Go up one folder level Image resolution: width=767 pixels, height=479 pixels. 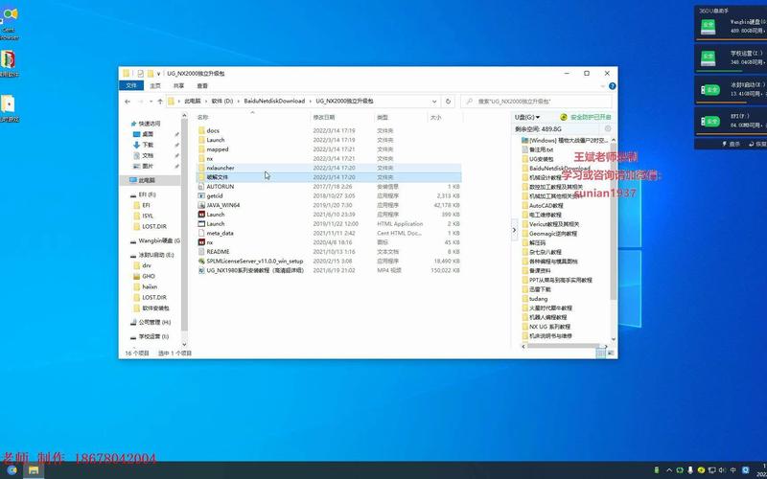point(160,102)
